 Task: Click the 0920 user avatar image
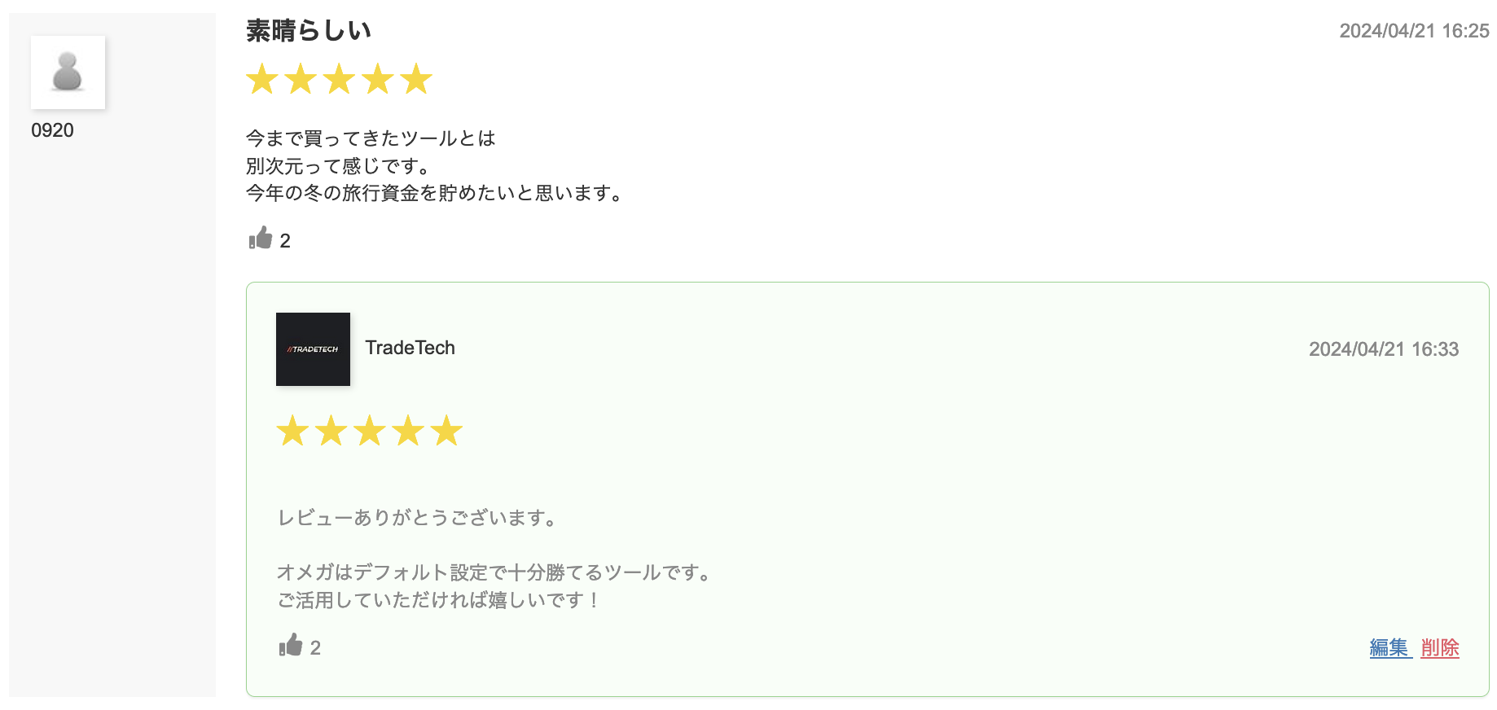pos(68,72)
